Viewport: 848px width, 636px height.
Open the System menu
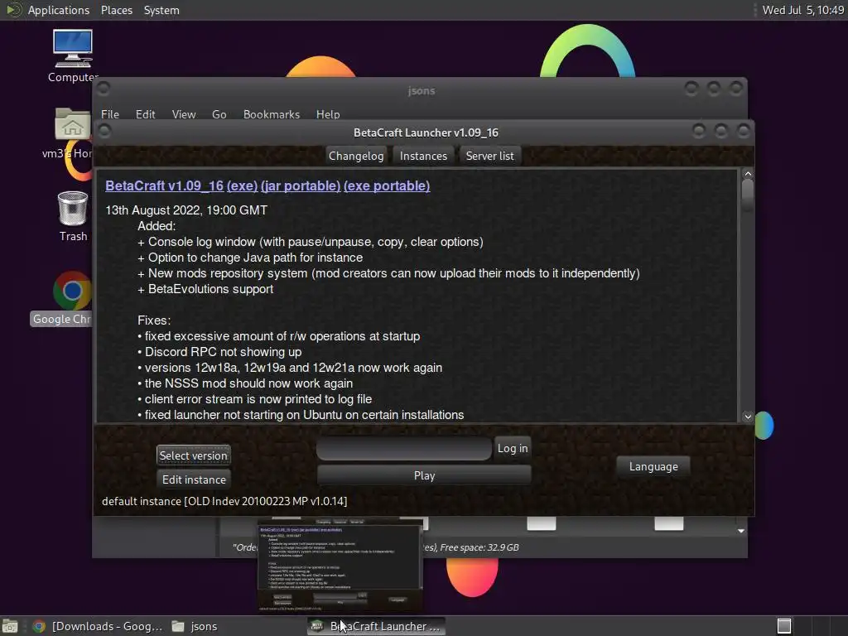point(161,10)
